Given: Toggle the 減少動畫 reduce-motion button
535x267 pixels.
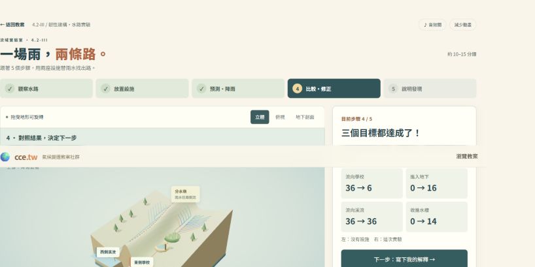Looking at the screenshot, I should pos(462,25).
